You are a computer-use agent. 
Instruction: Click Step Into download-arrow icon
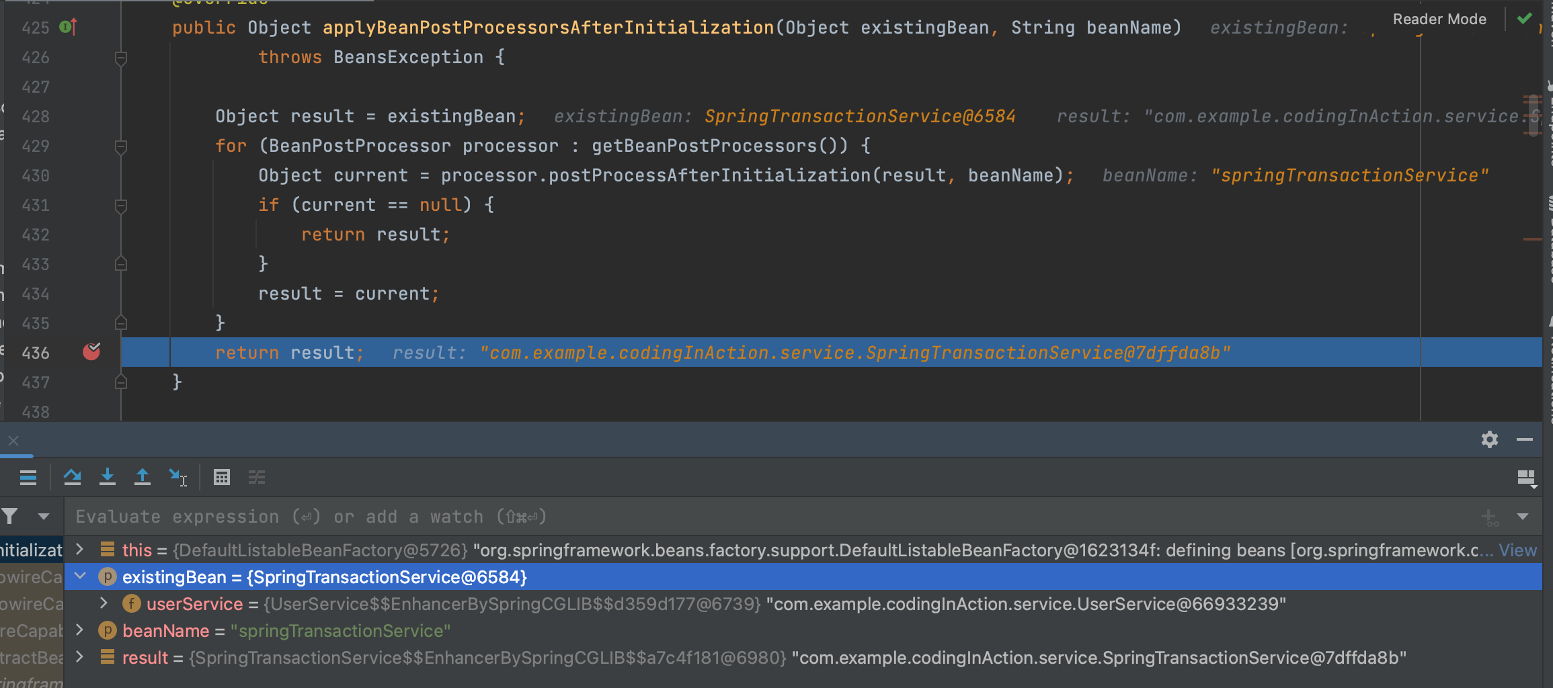coord(108,477)
